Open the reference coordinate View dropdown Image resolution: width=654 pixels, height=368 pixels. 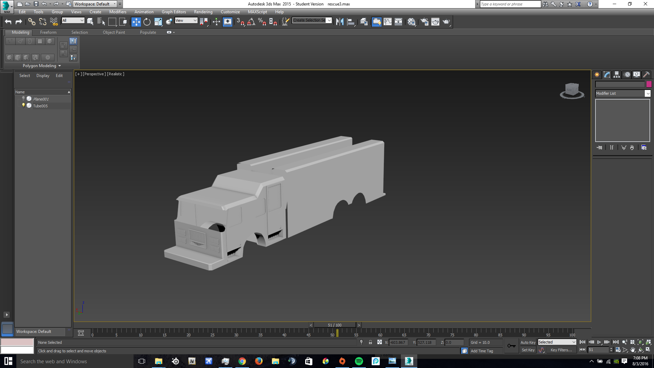click(x=186, y=20)
